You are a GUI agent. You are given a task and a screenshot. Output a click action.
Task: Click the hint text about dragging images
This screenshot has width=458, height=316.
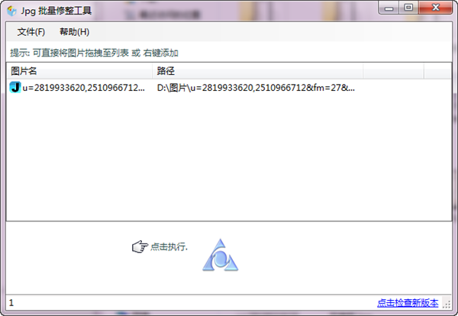pos(94,53)
